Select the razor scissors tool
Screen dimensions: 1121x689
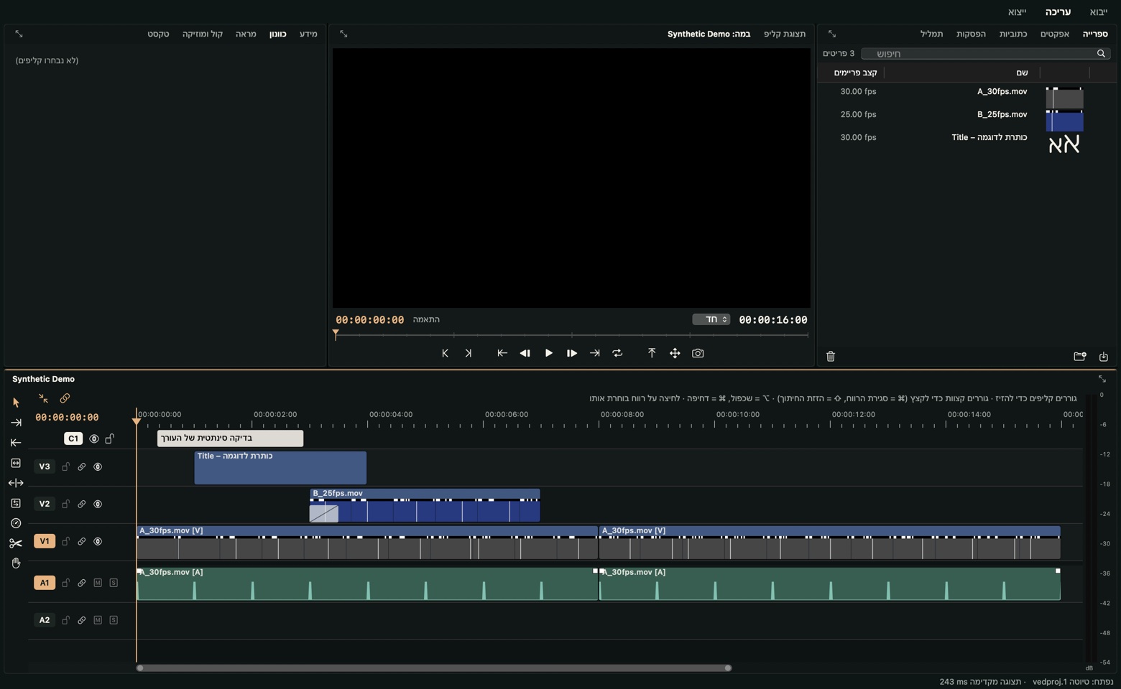click(x=16, y=543)
